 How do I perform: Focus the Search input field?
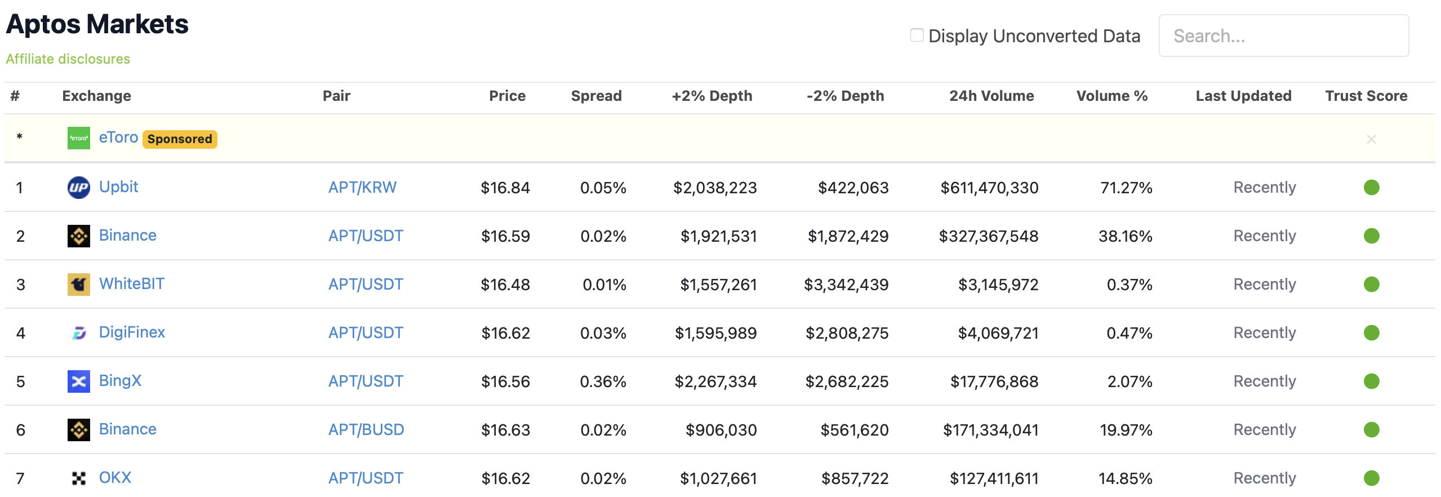pos(1284,35)
